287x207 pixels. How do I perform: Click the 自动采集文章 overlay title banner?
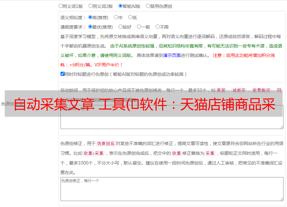click(143, 103)
